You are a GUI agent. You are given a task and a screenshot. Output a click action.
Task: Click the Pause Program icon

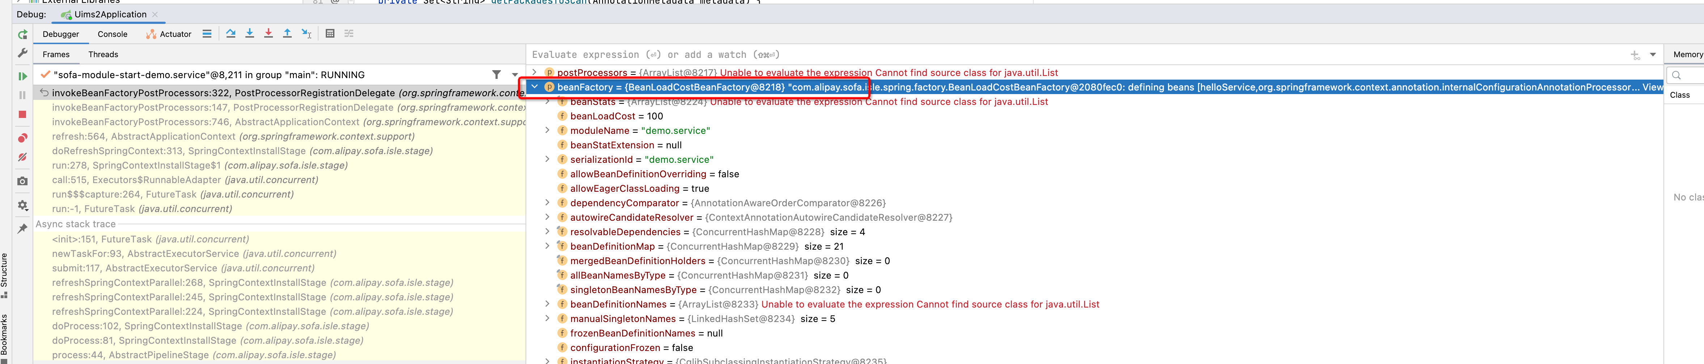[22, 95]
